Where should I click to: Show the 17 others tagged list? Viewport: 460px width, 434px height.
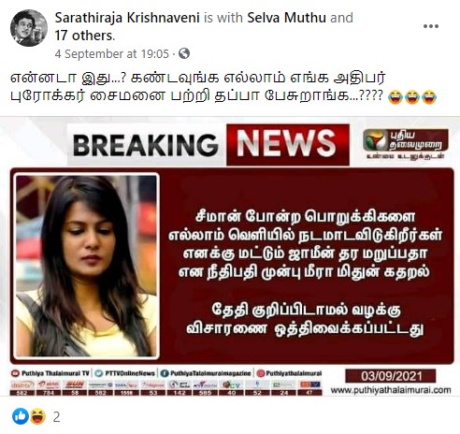point(84,36)
